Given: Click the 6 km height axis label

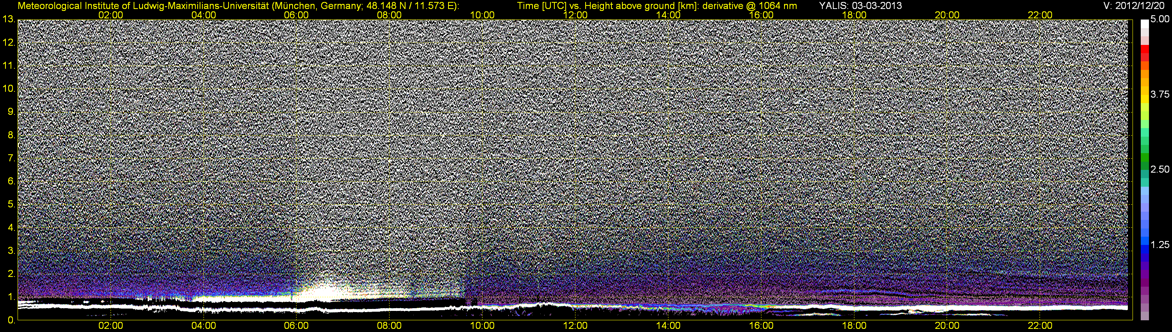Looking at the screenshot, I should [x=11, y=181].
